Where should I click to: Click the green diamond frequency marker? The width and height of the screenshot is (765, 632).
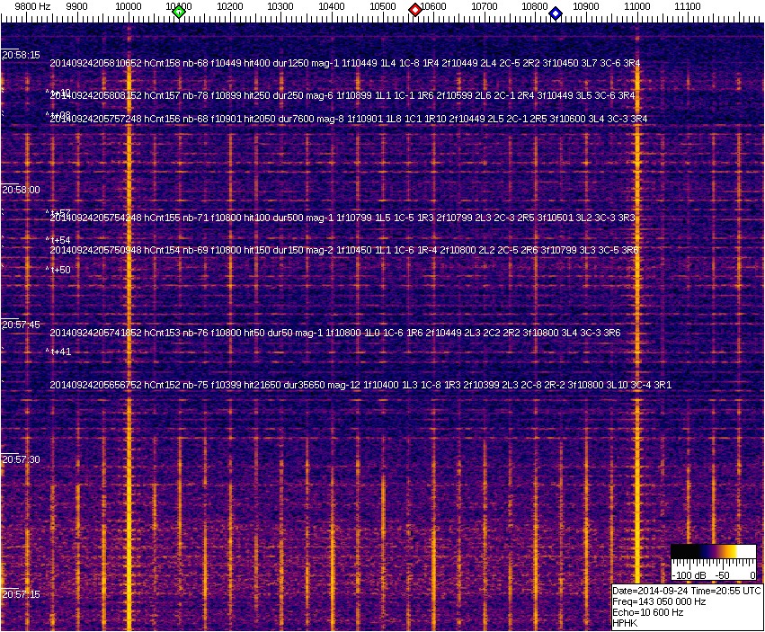click(x=179, y=12)
